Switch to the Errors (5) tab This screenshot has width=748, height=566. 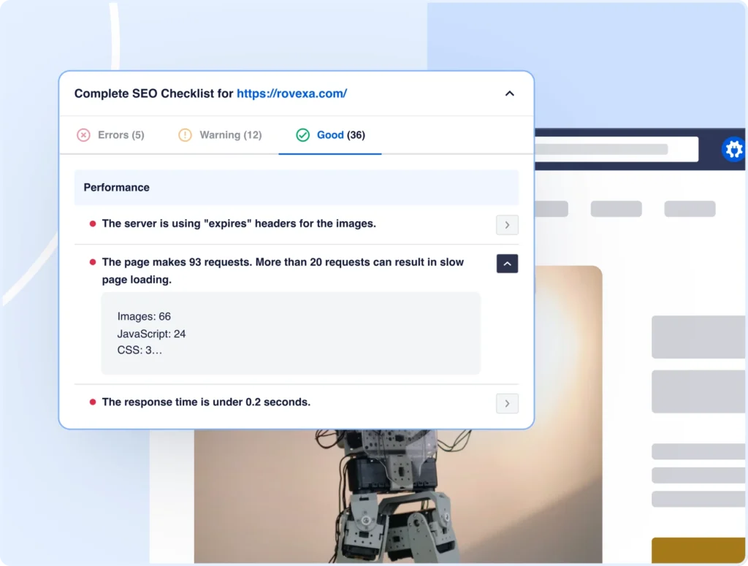point(111,135)
